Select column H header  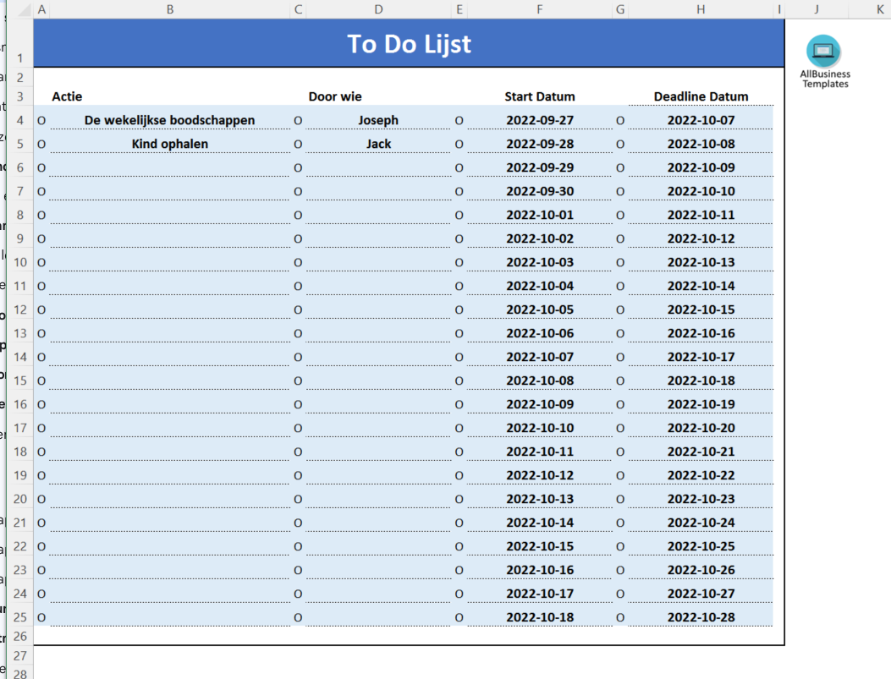(x=701, y=9)
